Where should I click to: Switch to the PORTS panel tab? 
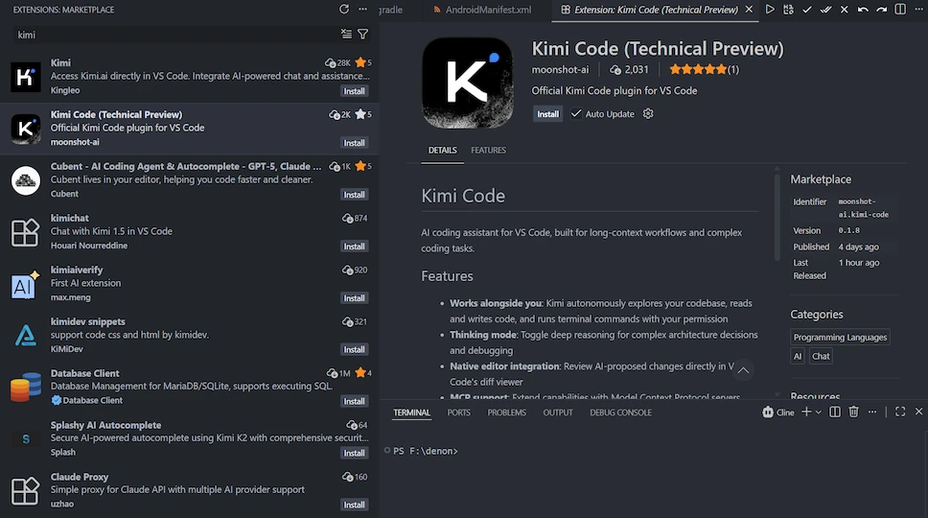pos(458,412)
